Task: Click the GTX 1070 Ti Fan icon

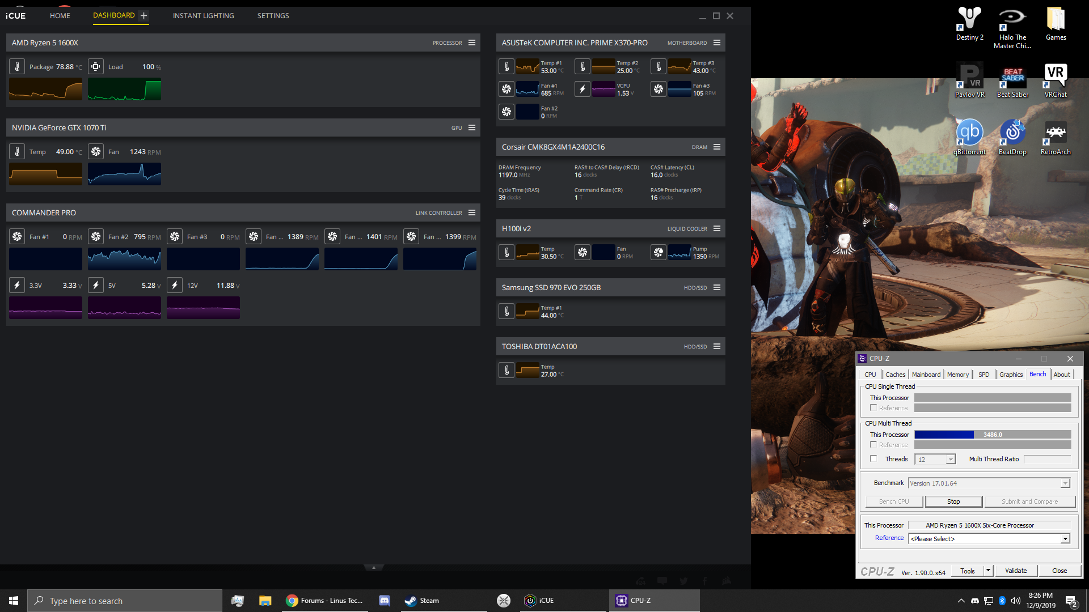Action: click(x=96, y=152)
